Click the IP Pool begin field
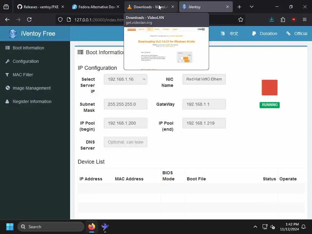The image size is (312, 234). coord(125,123)
